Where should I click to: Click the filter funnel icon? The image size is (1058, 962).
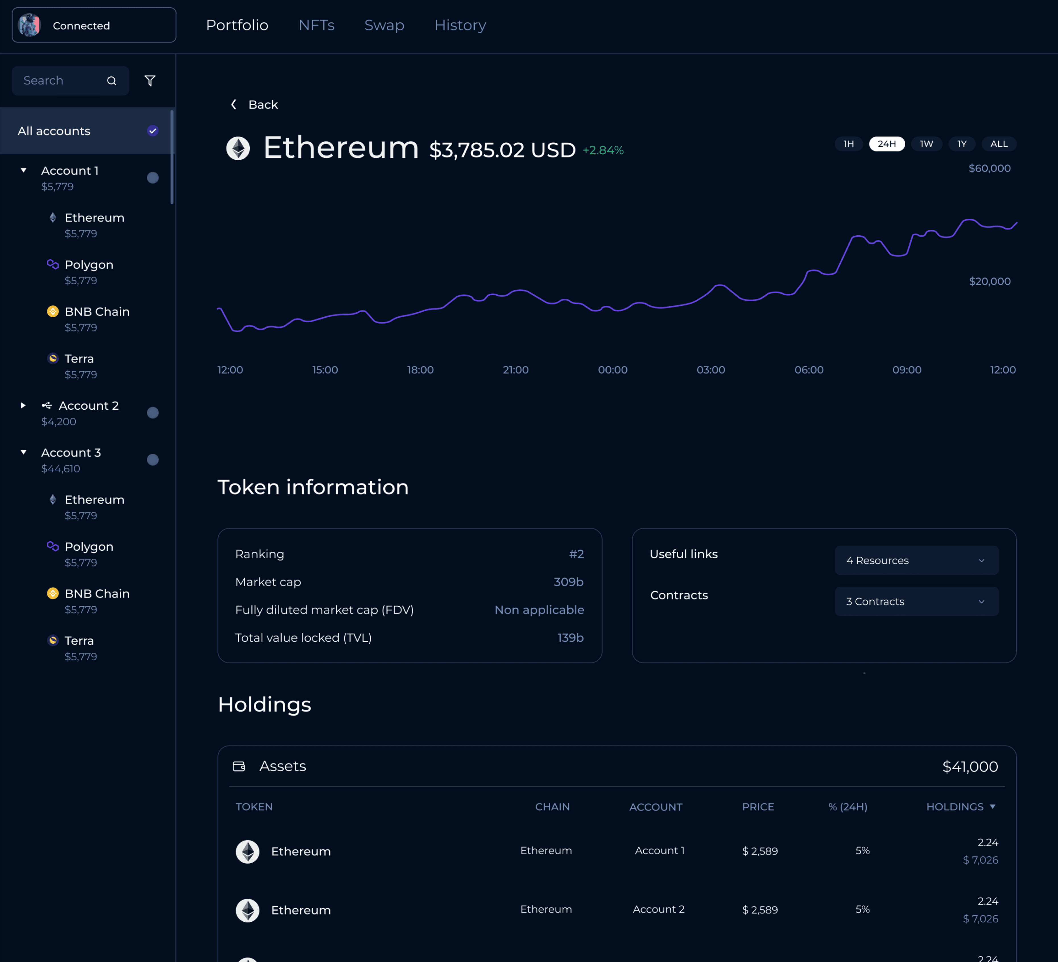tap(150, 81)
